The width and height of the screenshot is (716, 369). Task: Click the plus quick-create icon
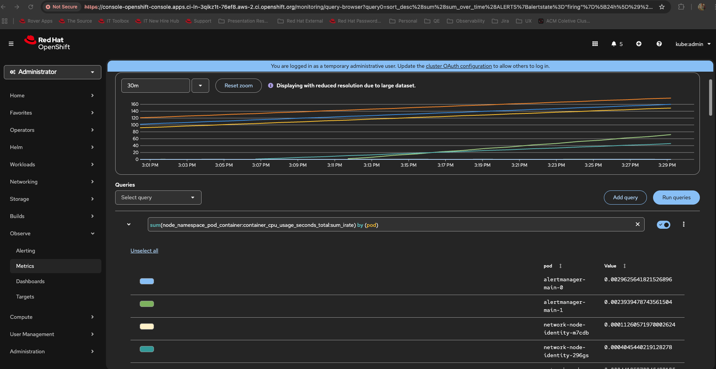639,44
